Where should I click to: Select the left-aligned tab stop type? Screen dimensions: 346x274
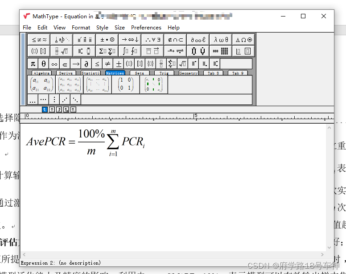click(x=45, y=109)
